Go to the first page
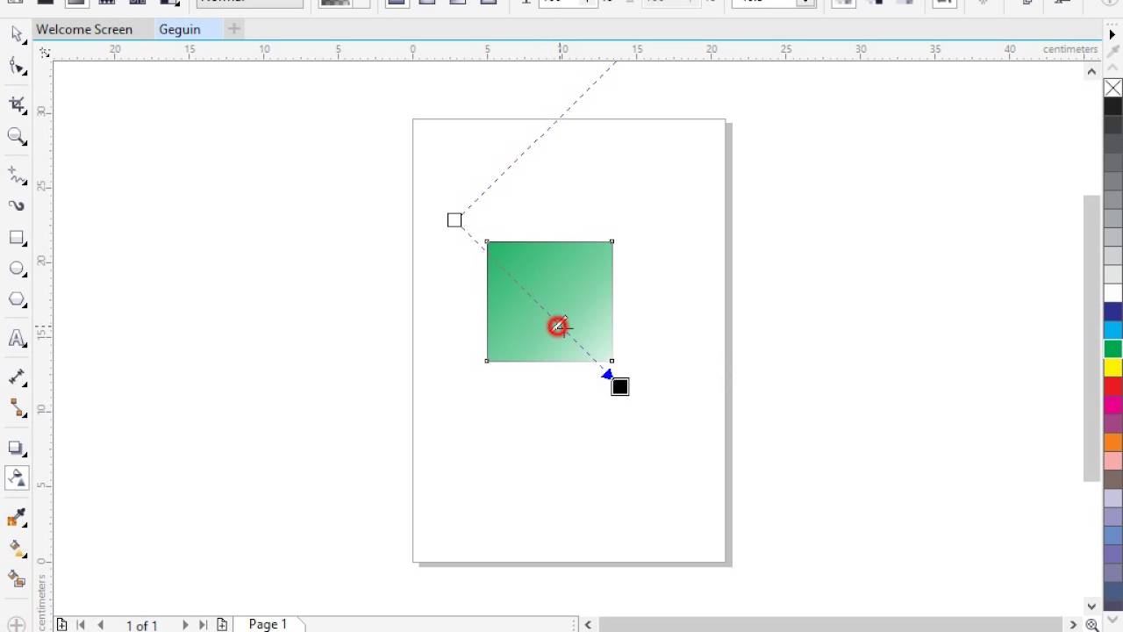This screenshot has width=1123, height=632. [81, 625]
